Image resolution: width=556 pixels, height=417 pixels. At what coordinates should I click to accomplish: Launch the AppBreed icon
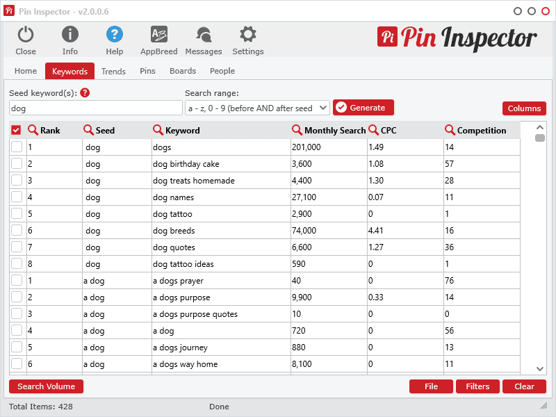[159, 35]
